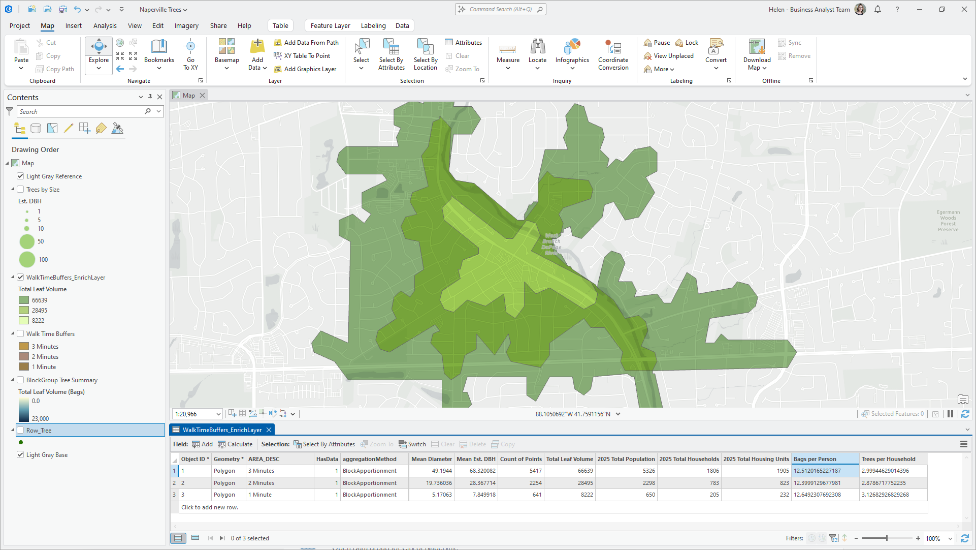The height and width of the screenshot is (550, 976).
Task: Collapse the BlockGroup Tree Summary layer
Action: (x=12, y=380)
